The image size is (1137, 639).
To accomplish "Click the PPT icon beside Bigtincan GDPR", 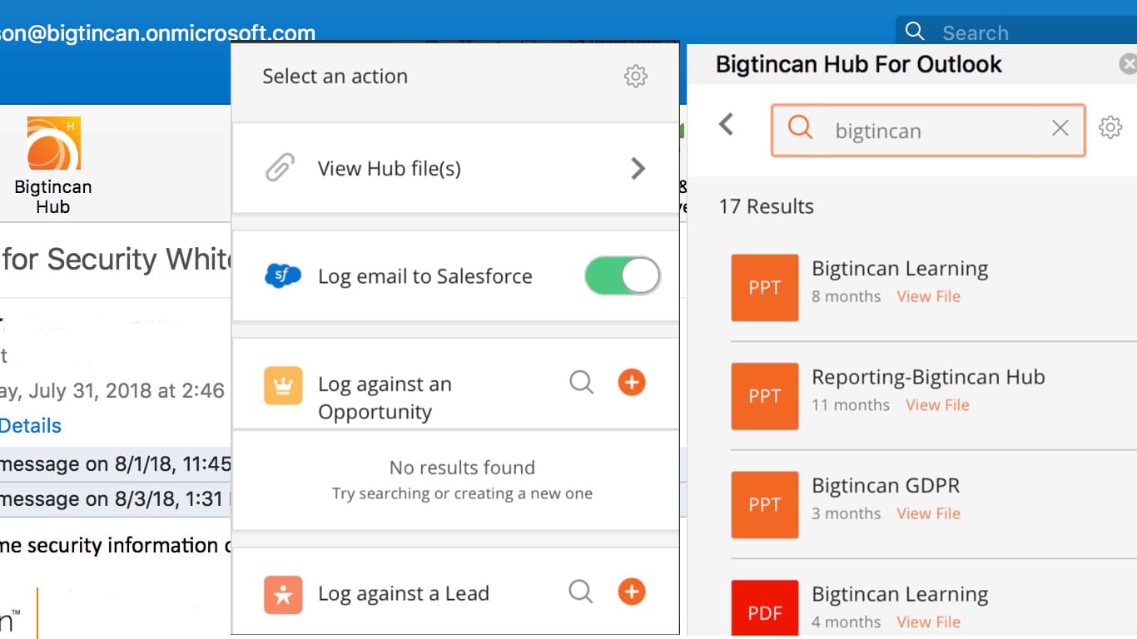I will click(764, 504).
